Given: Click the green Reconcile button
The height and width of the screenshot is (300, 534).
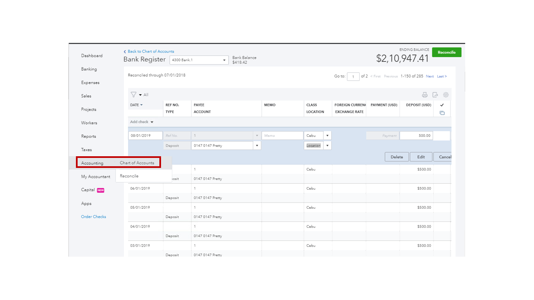Looking at the screenshot, I should tap(446, 52).
